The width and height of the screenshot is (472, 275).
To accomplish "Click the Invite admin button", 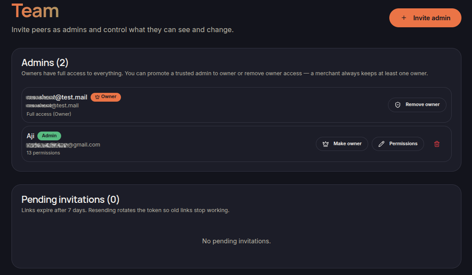I will coord(425,18).
